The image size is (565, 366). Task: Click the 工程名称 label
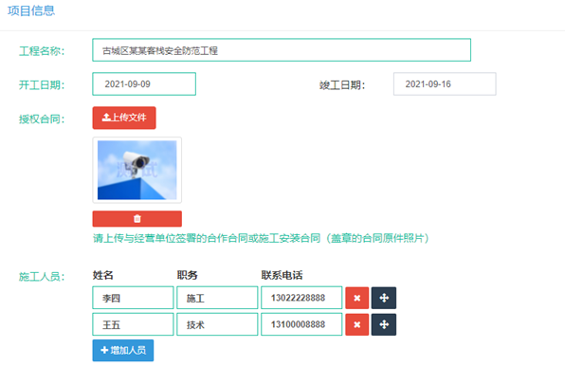[42, 51]
